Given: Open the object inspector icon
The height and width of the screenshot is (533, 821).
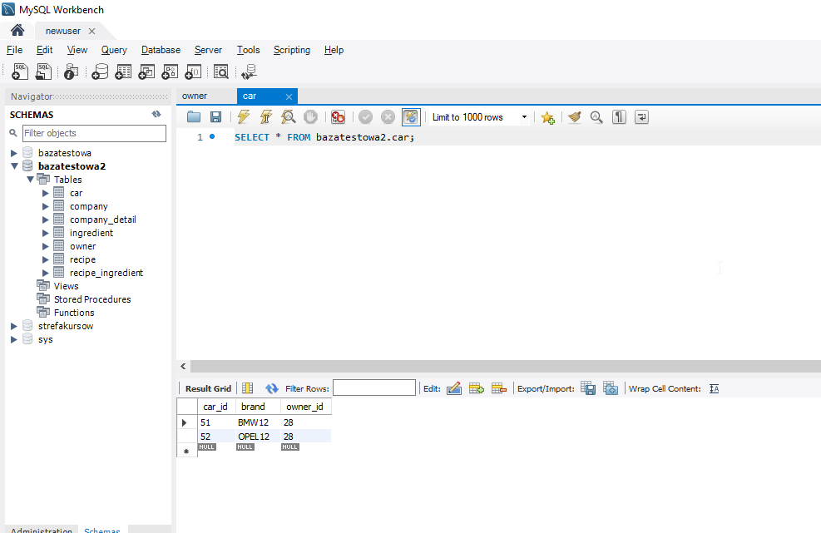Looking at the screenshot, I should coord(71,72).
